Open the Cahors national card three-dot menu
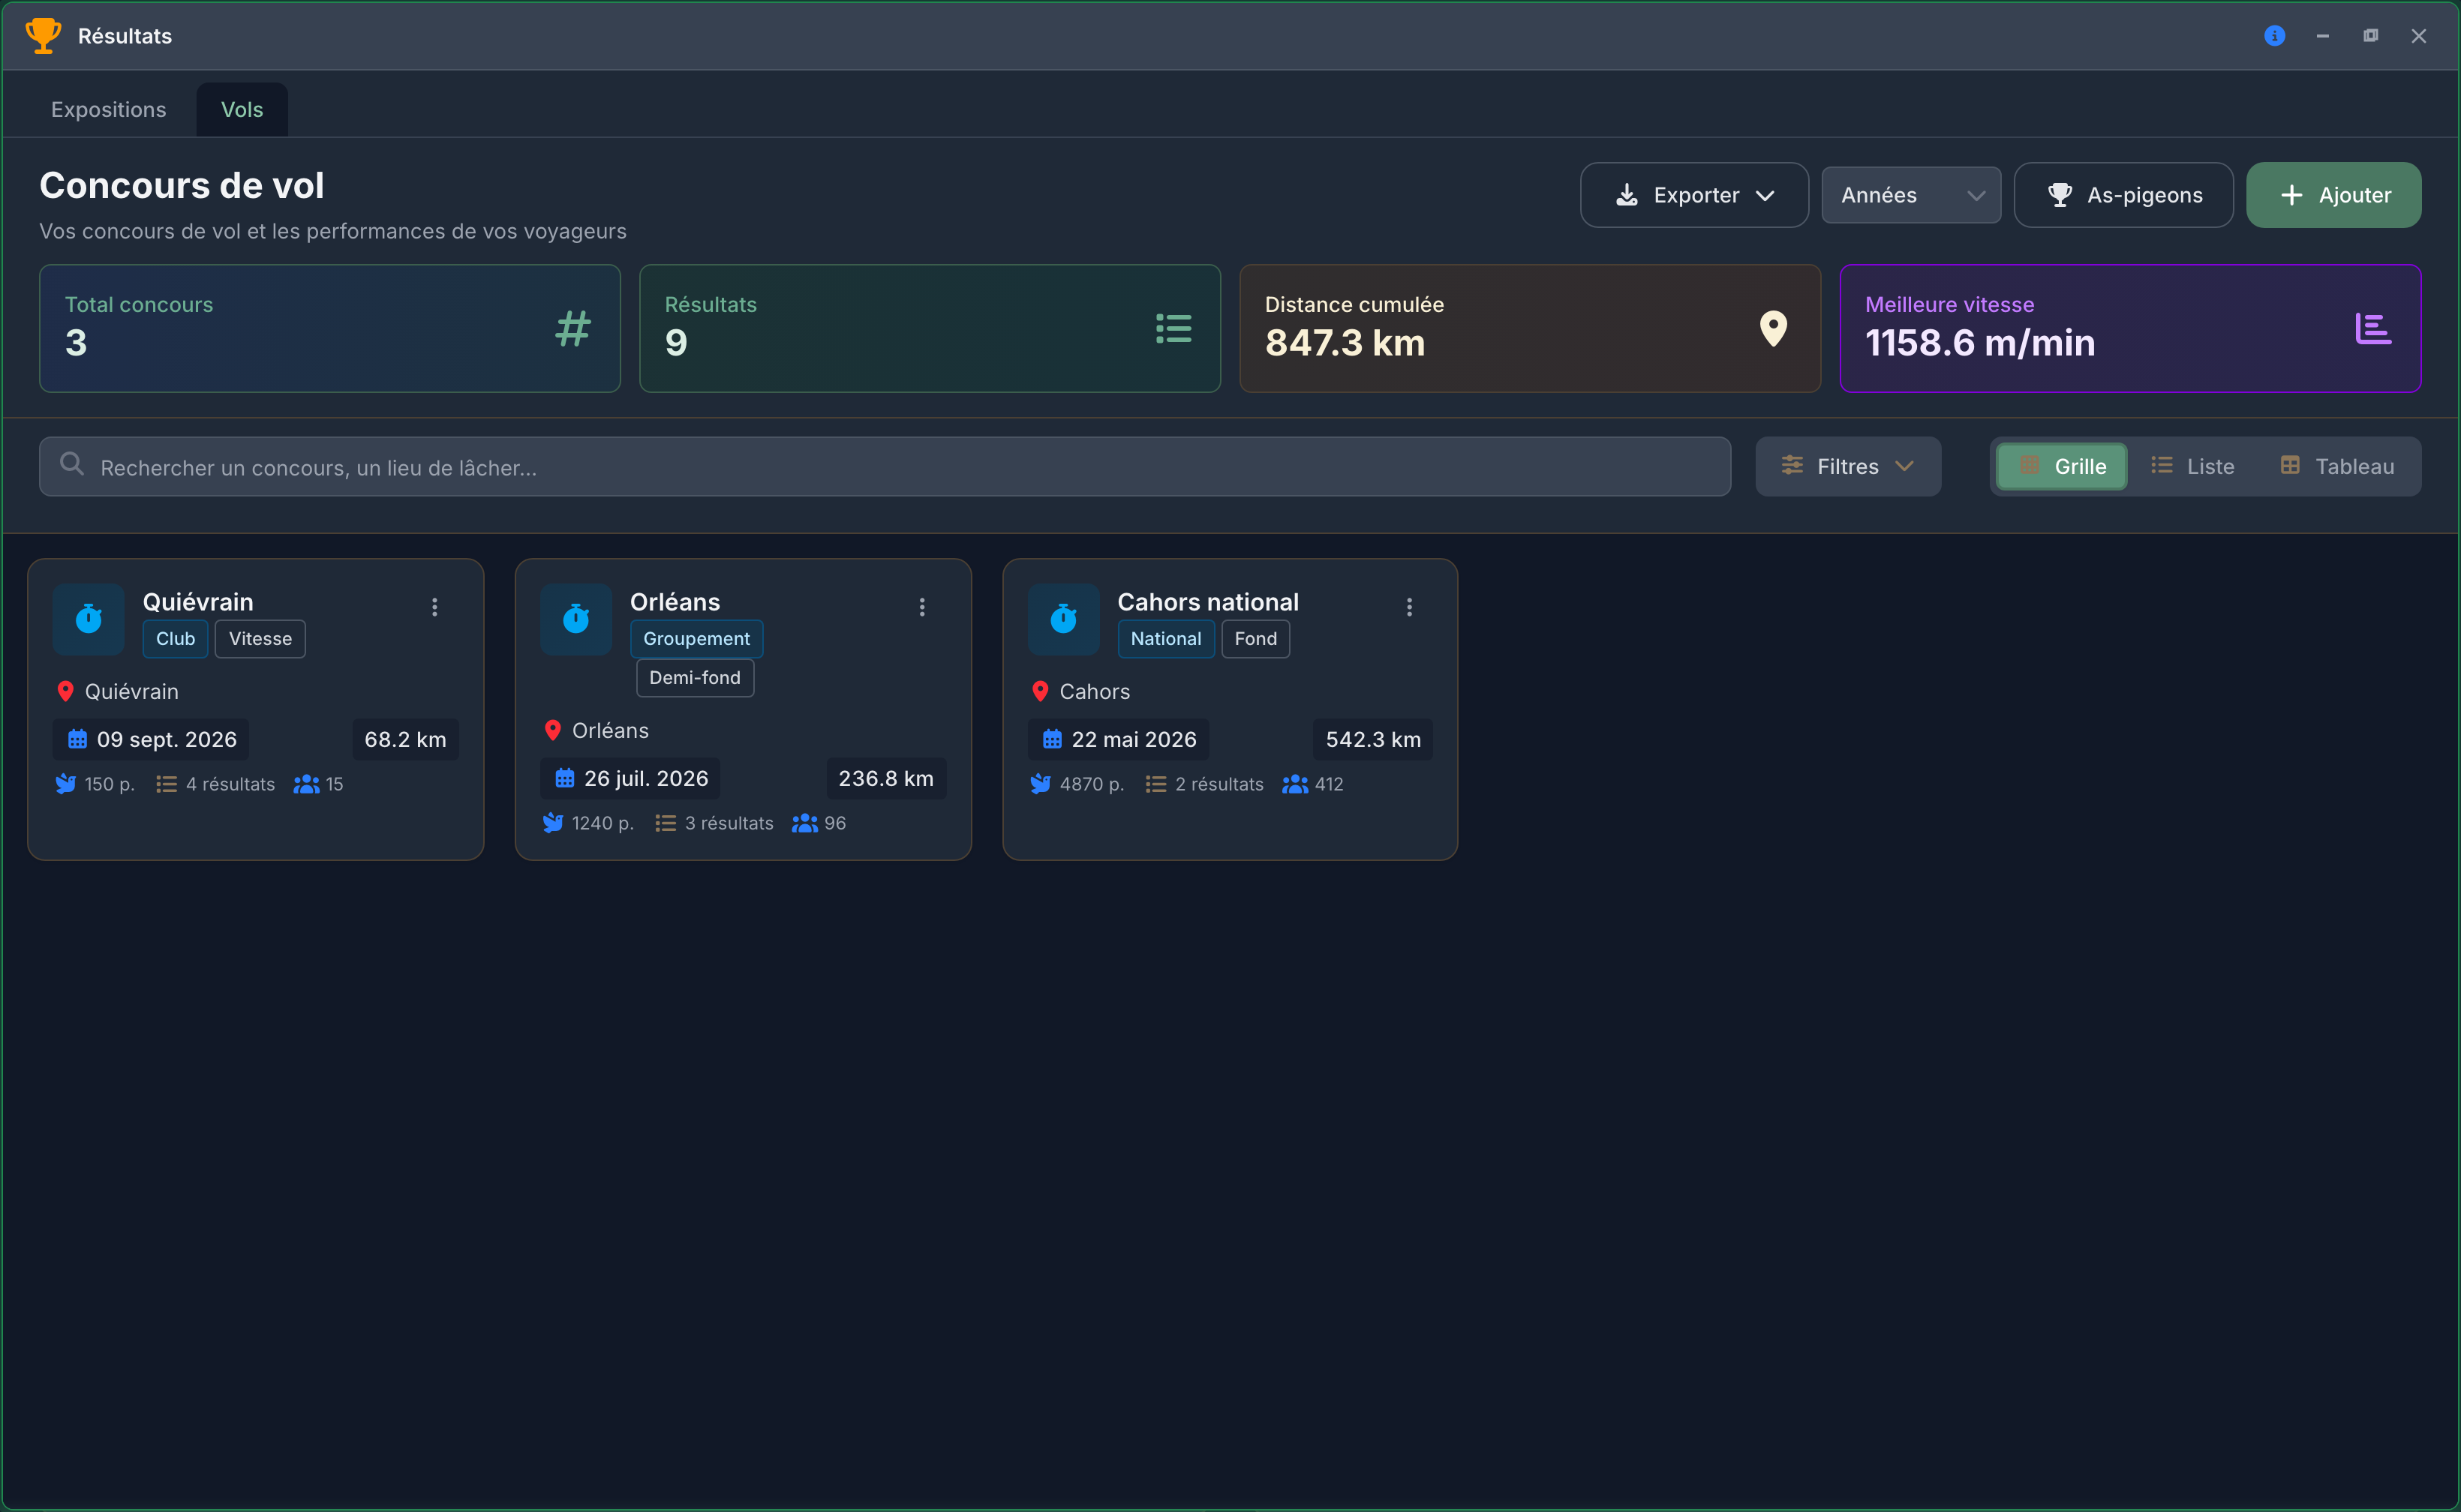Image resolution: width=2461 pixels, height=1512 pixels. 1410,607
